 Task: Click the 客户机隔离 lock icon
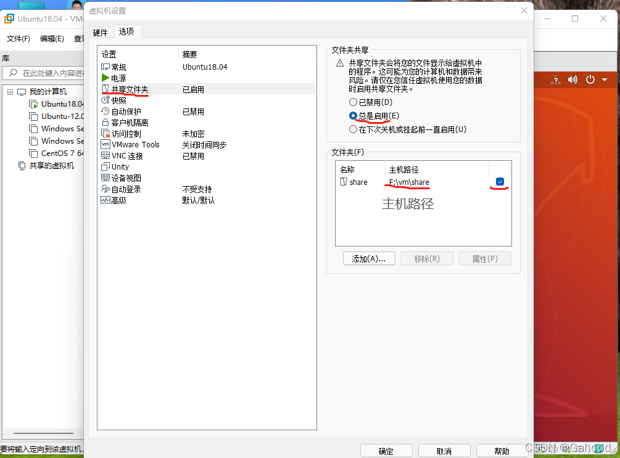105,122
